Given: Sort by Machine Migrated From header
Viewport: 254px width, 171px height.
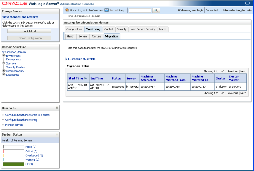Looking at the screenshot, I should click(175, 78).
